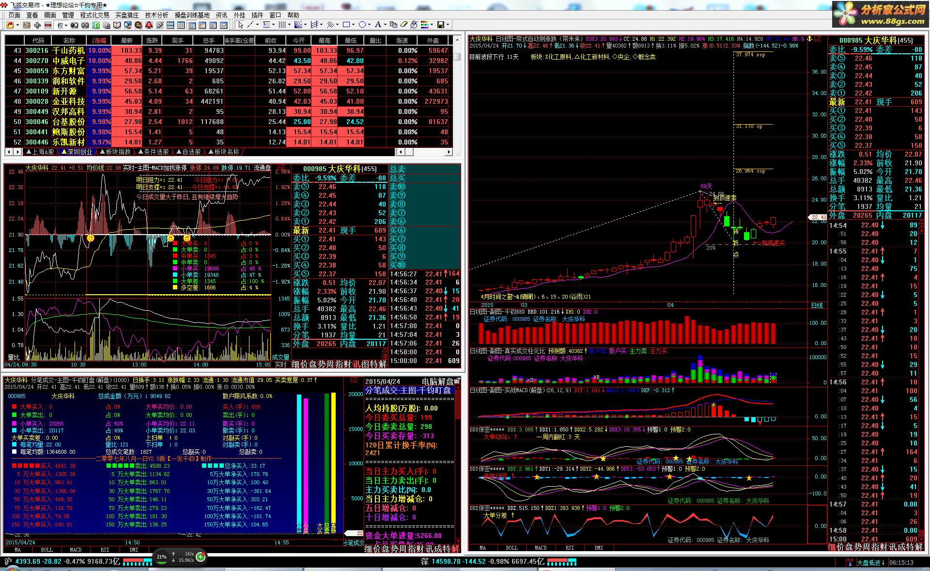This screenshot has width=930, height=571.
Task: Select the text annotation A tool
Action: point(378,25)
